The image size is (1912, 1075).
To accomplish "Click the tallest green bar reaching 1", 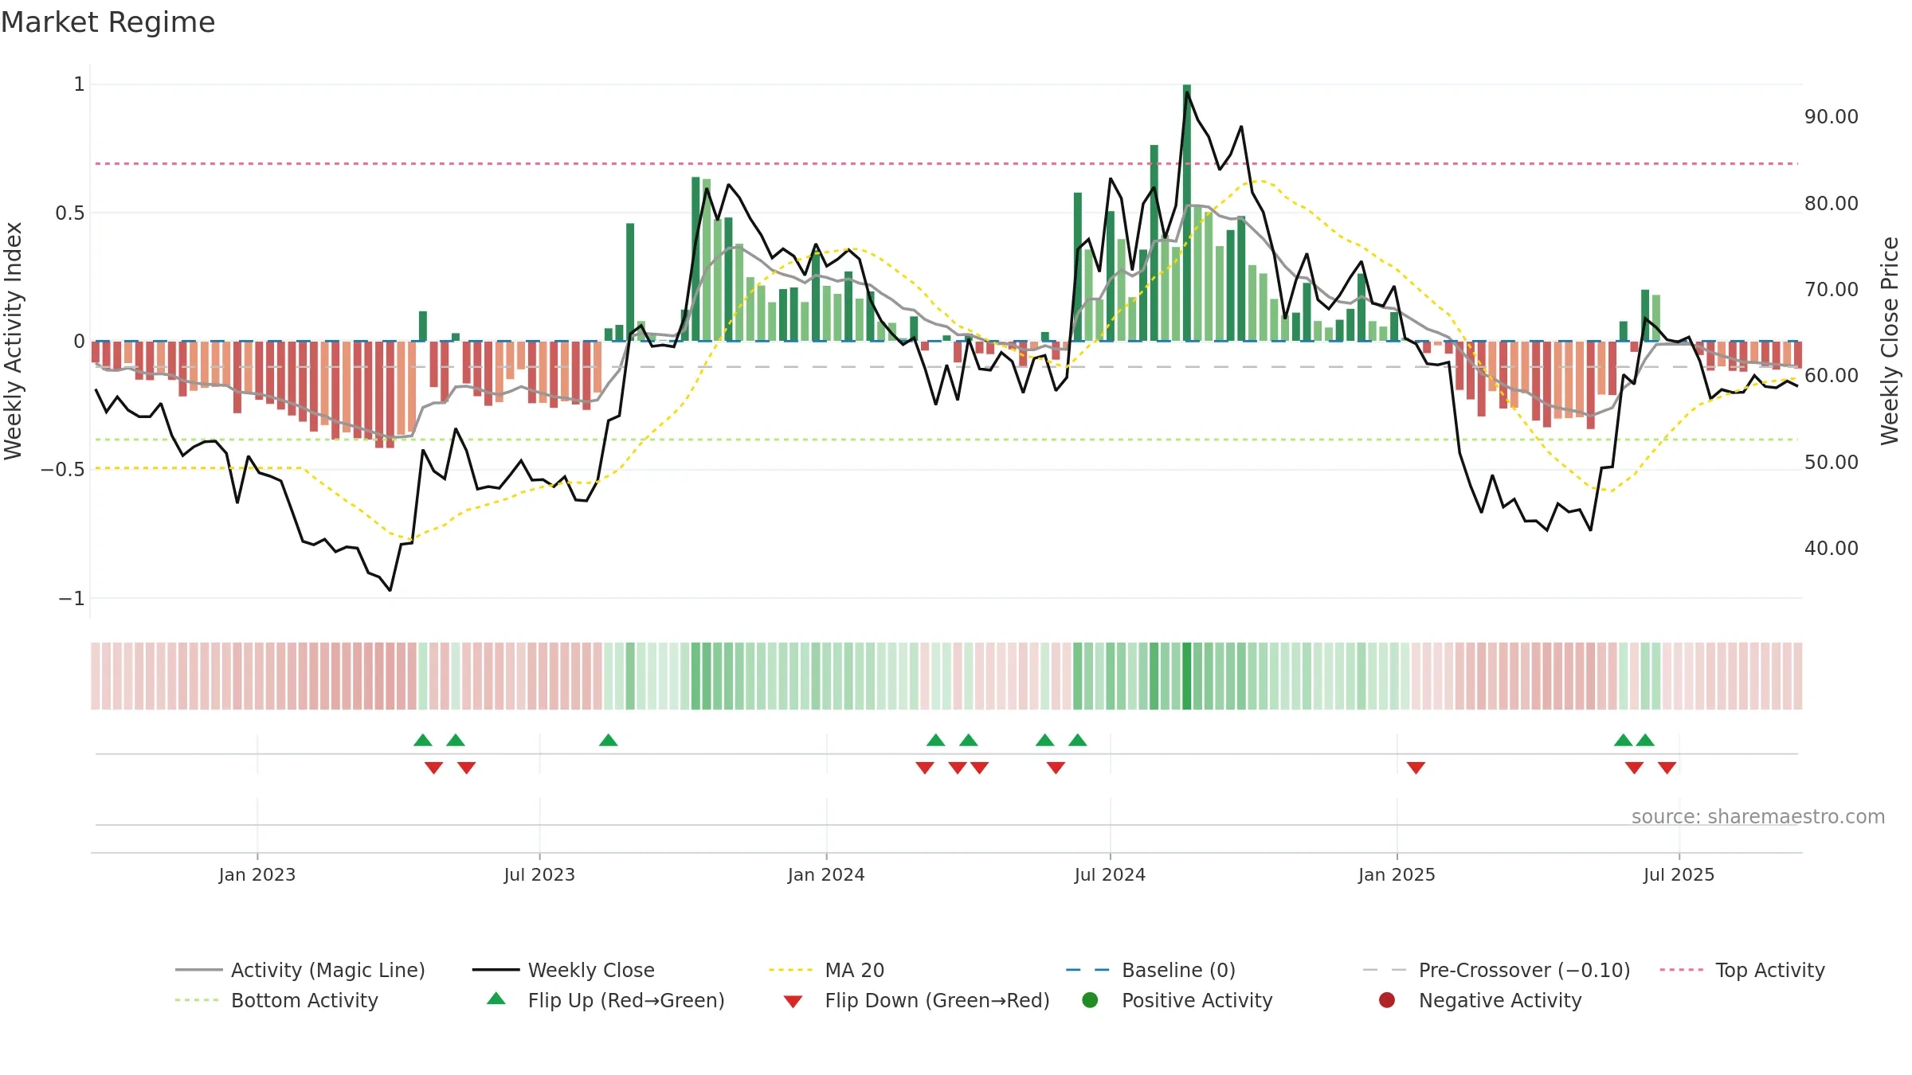I will pyautogui.click(x=1187, y=213).
